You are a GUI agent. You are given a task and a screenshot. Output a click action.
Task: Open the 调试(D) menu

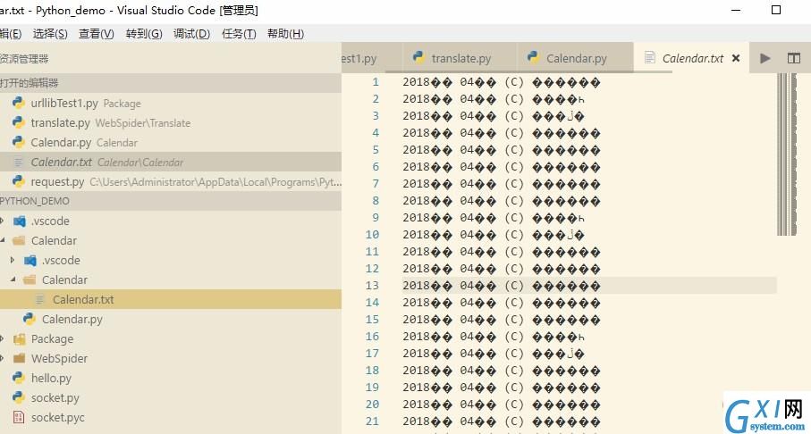(191, 34)
